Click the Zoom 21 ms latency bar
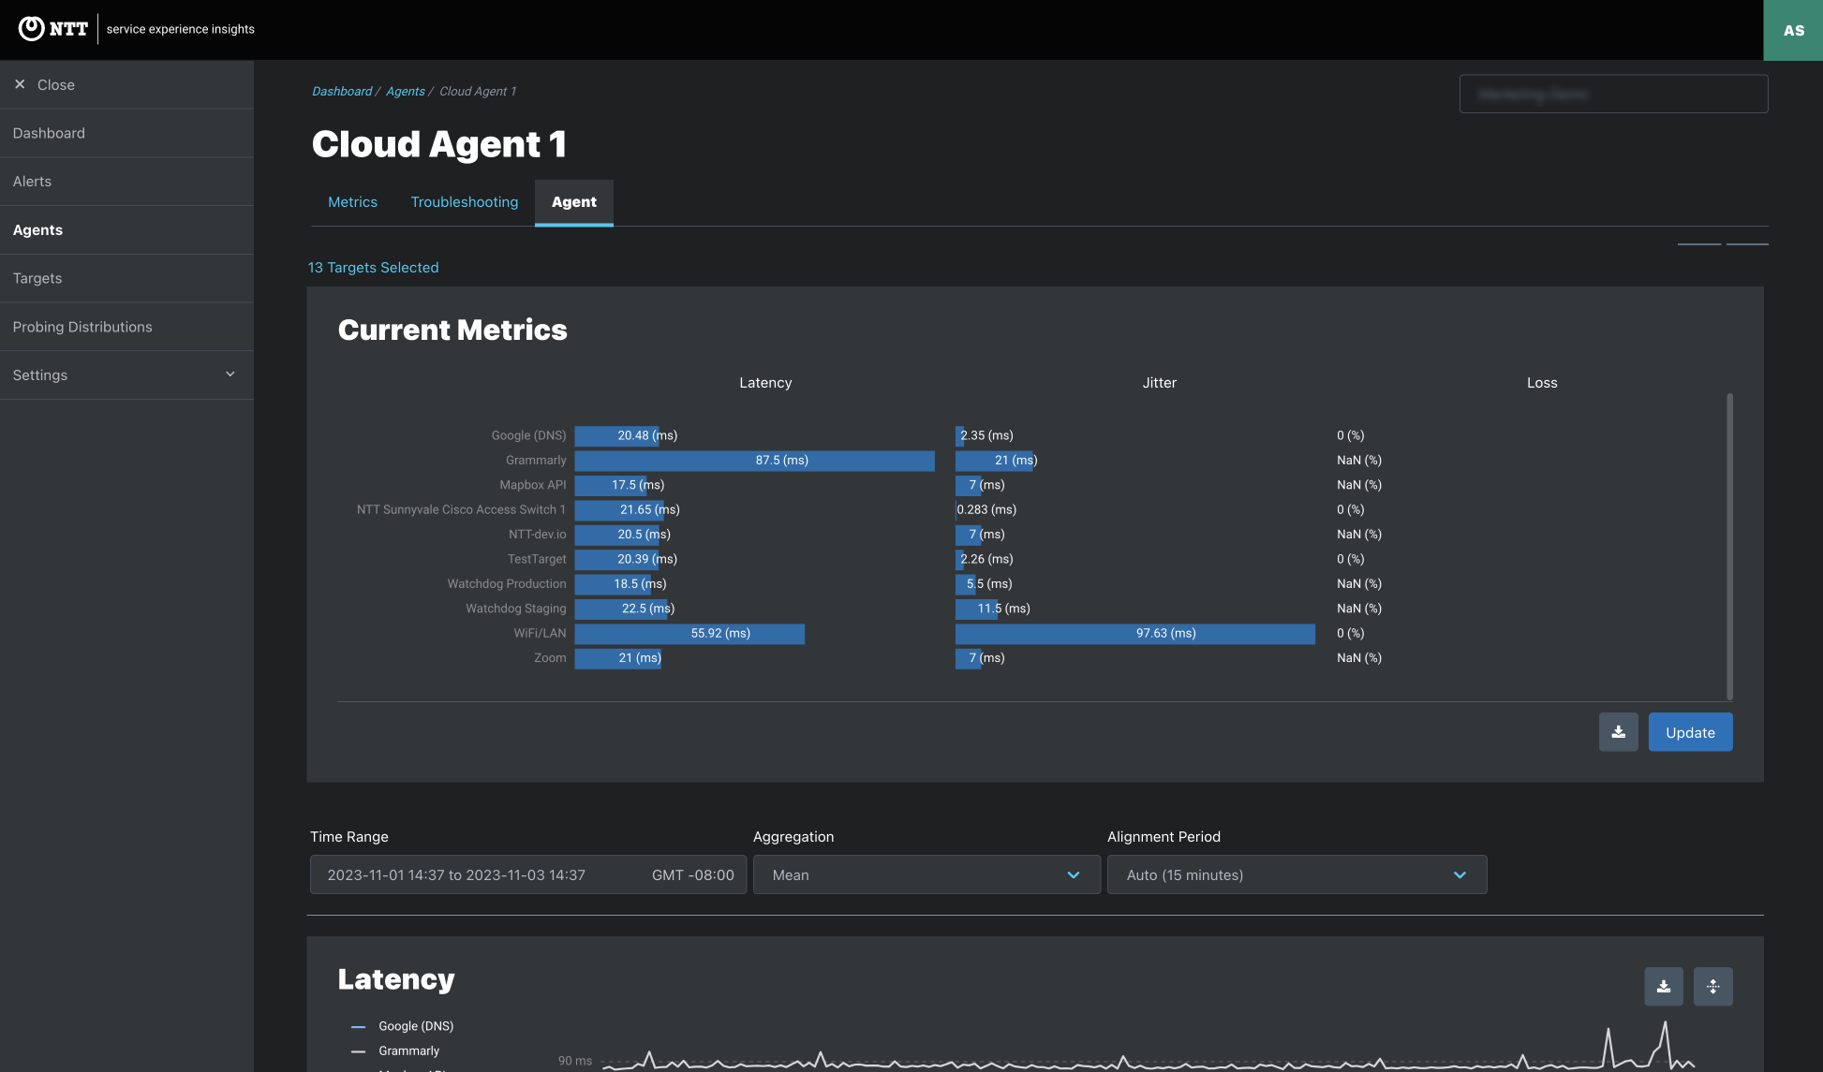The width and height of the screenshot is (1823, 1072). tap(618, 658)
